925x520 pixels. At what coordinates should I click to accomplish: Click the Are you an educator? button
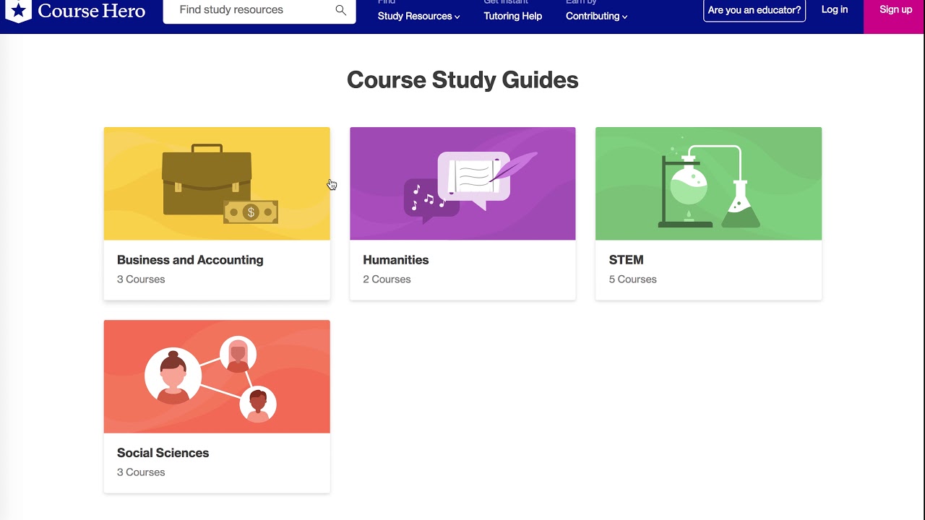pos(754,10)
